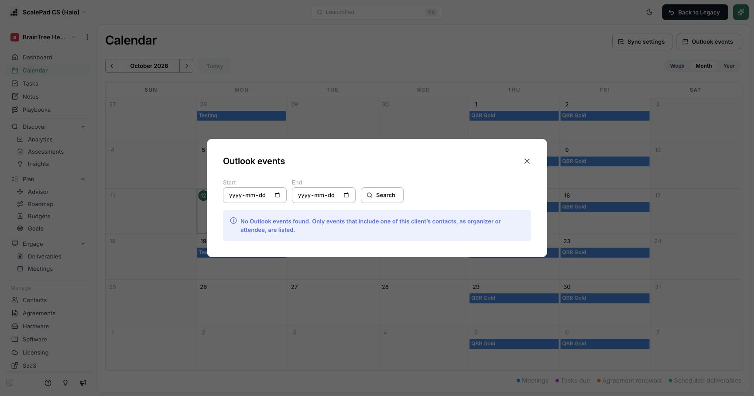This screenshot has width=754, height=396.
Task: Open QBR Gold event on October 23
Action: 605,252
